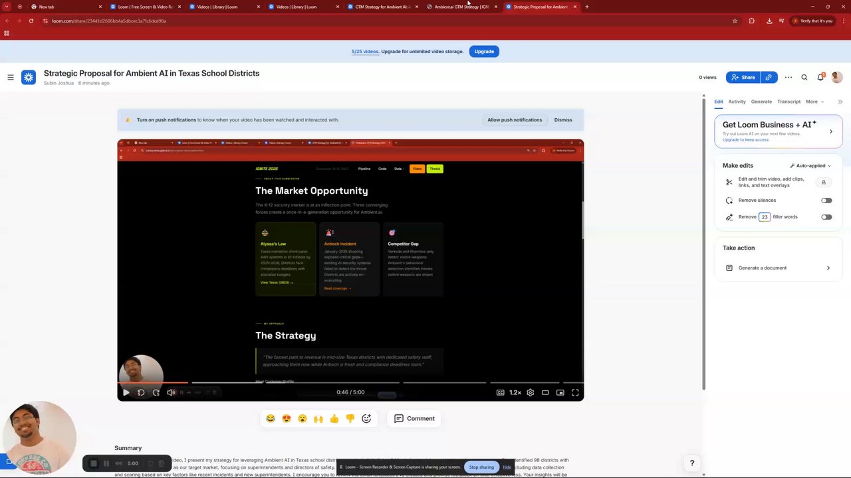Bookmark this page with the star
Screen dimensions: 851x478
[735, 21]
